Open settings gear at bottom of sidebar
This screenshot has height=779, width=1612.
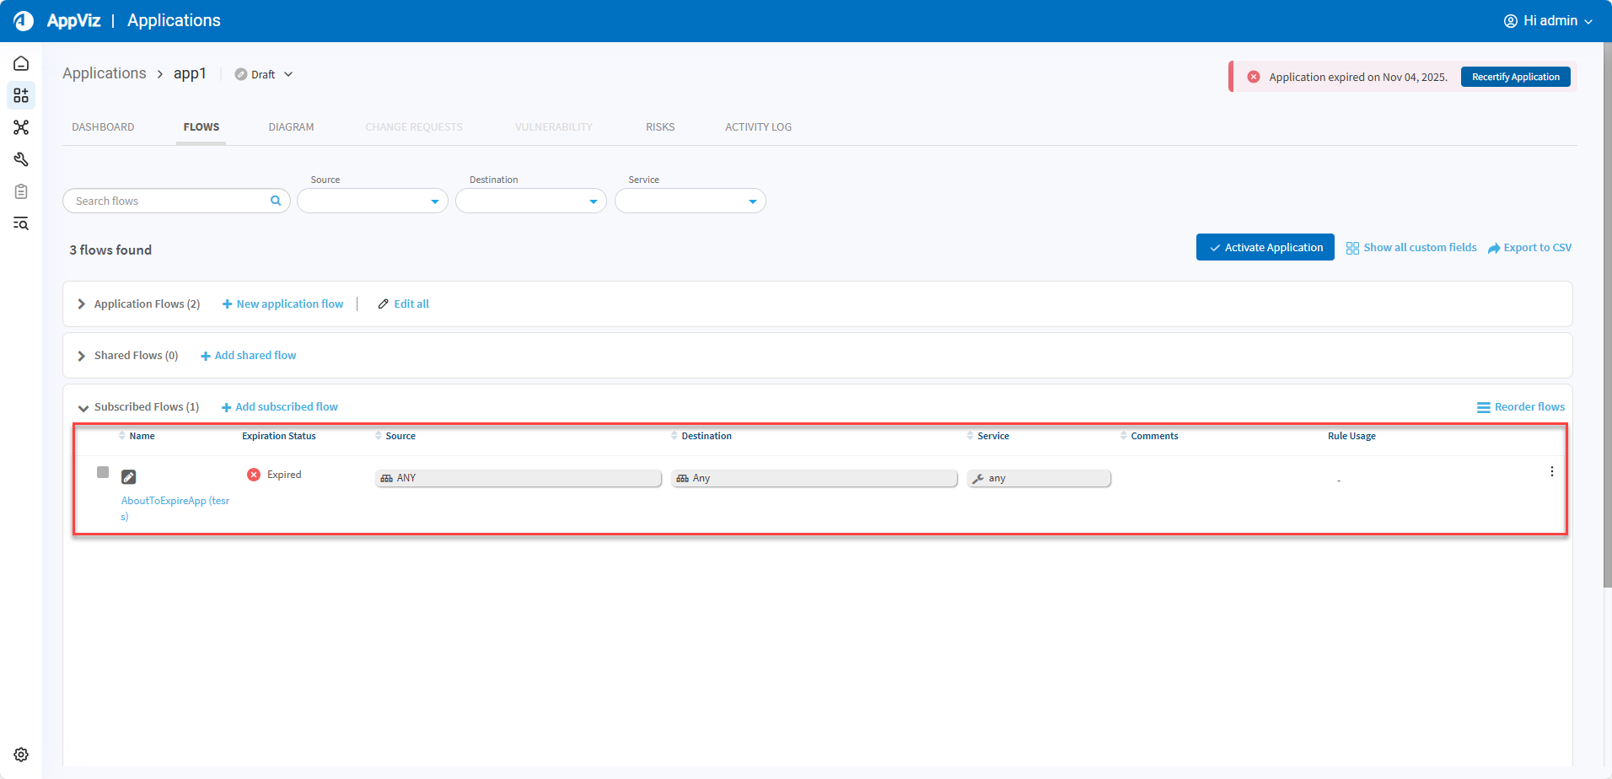pos(21,755)
